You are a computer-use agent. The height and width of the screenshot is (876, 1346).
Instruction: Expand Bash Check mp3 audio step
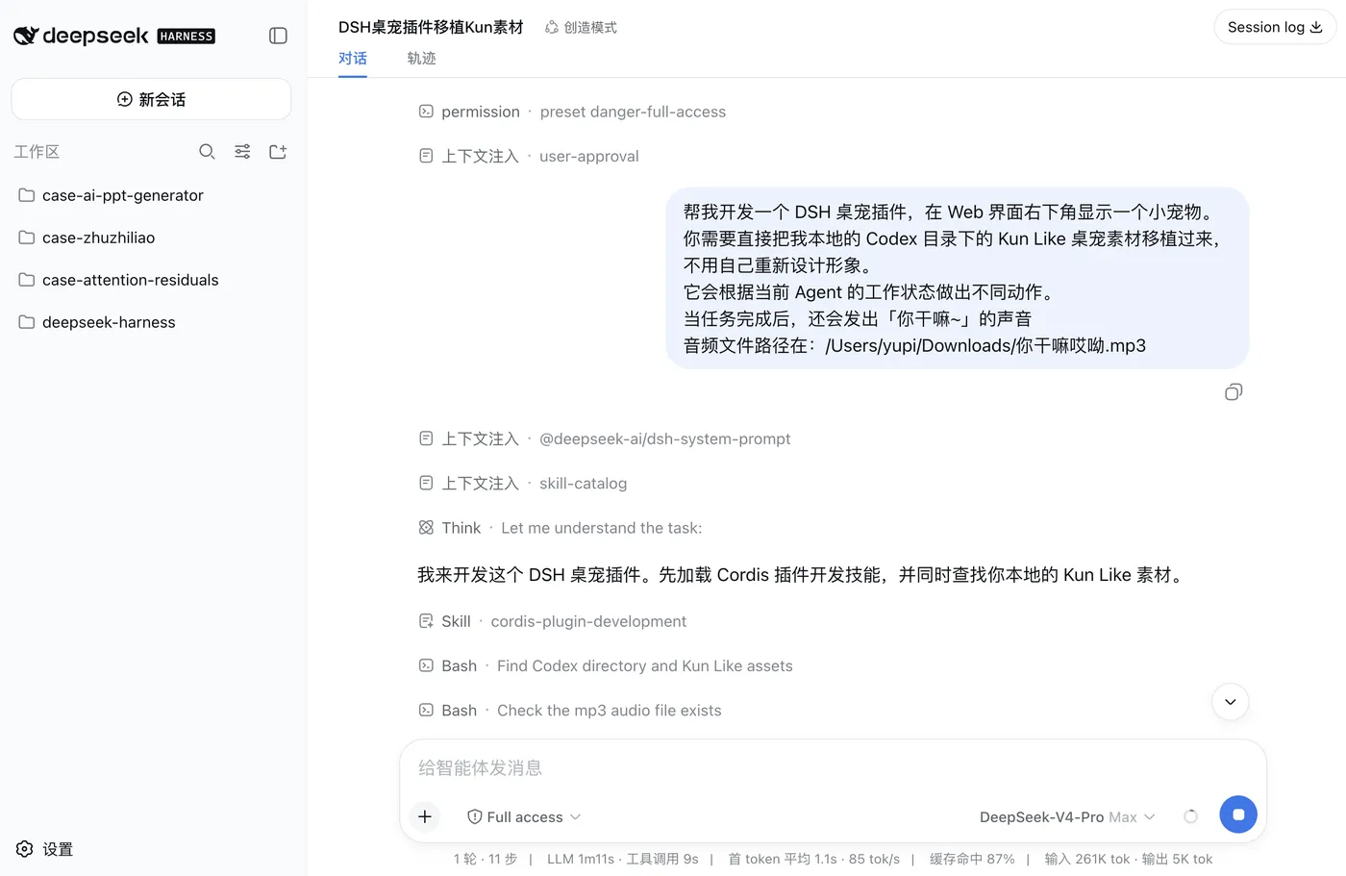click(570, 711)
